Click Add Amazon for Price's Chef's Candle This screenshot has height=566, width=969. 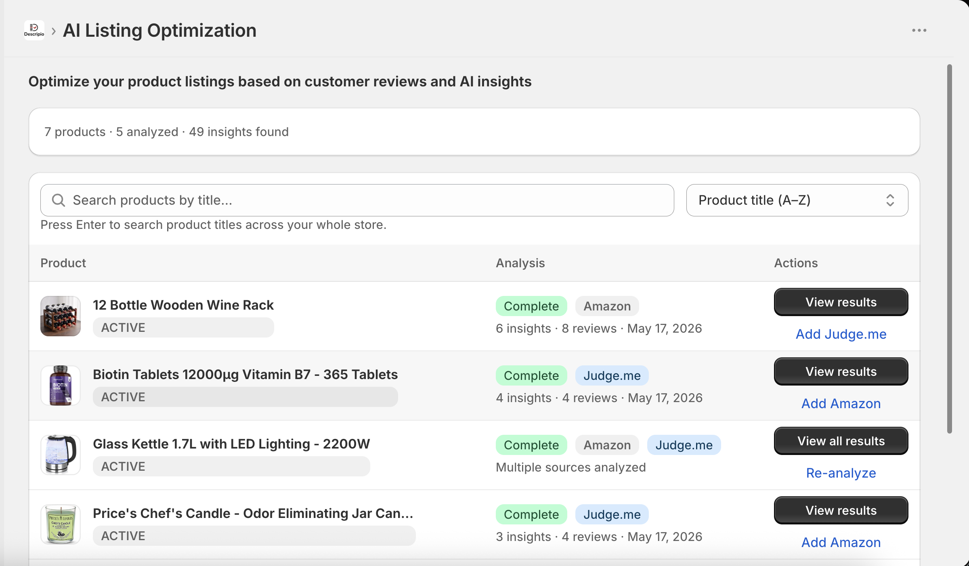point(841,543)
